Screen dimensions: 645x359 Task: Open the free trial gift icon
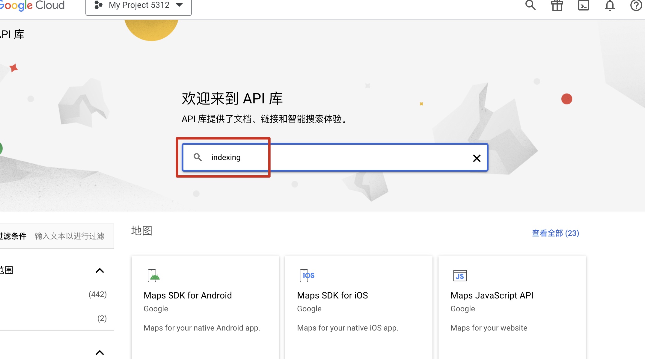pos(557,5)
